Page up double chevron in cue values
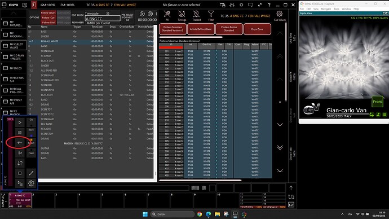The width and height of the screenshot is (389, 219). (280, 56)
